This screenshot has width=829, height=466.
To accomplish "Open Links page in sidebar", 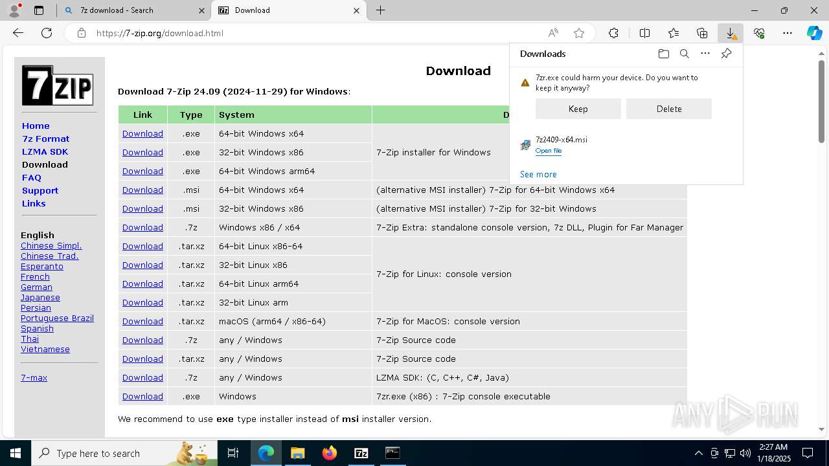I will (x=34, y=203).
